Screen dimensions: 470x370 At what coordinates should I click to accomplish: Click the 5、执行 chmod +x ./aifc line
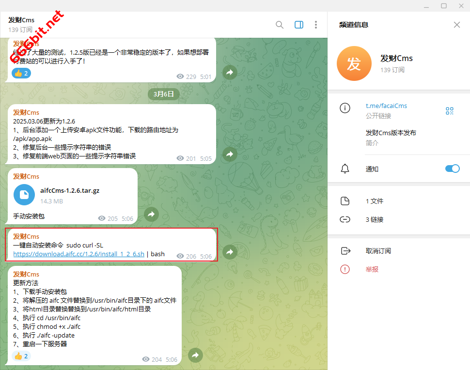coord(47,326)
